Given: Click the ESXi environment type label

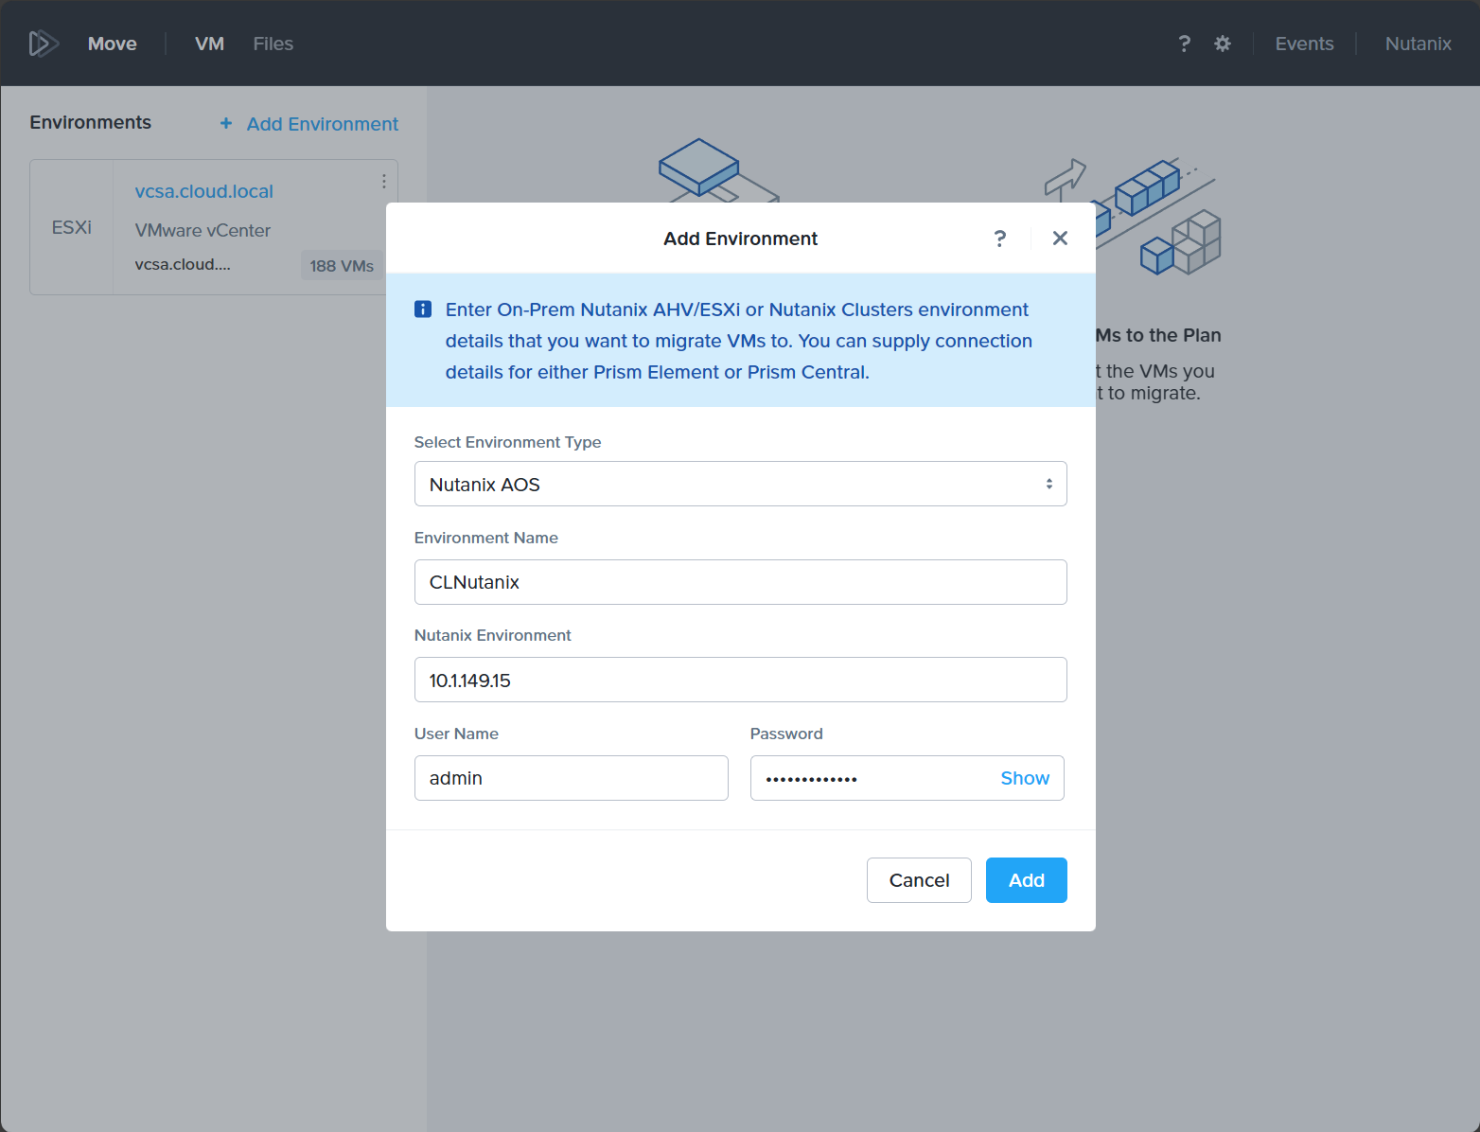Looking at the screenshot, I should [x=72, y=227].
